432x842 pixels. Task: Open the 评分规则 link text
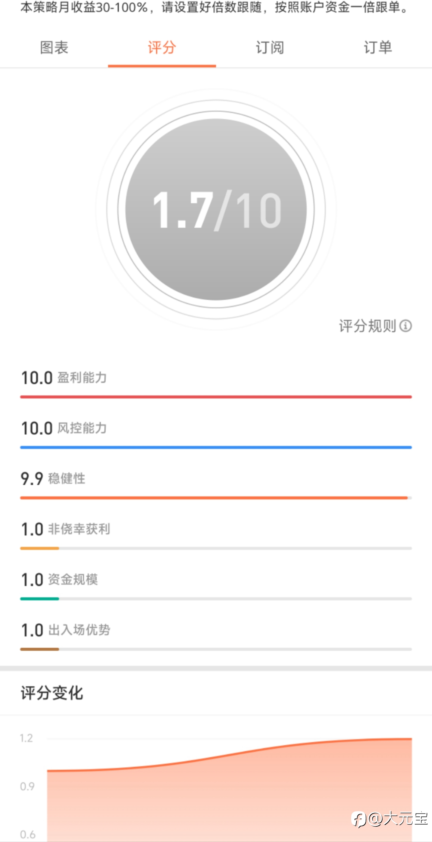(367, 326)
